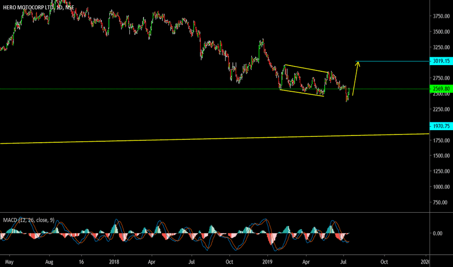Screen dimensions: 453x267
Task: Click the 3750.00 price axis value
Action: tap(441, 16)
